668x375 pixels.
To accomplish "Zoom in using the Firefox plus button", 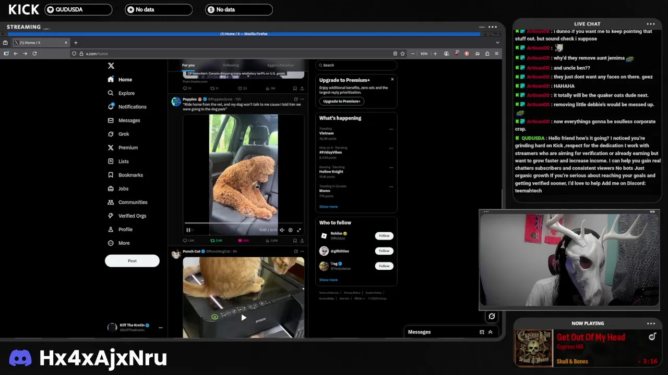I will click(x=435, y=54).
